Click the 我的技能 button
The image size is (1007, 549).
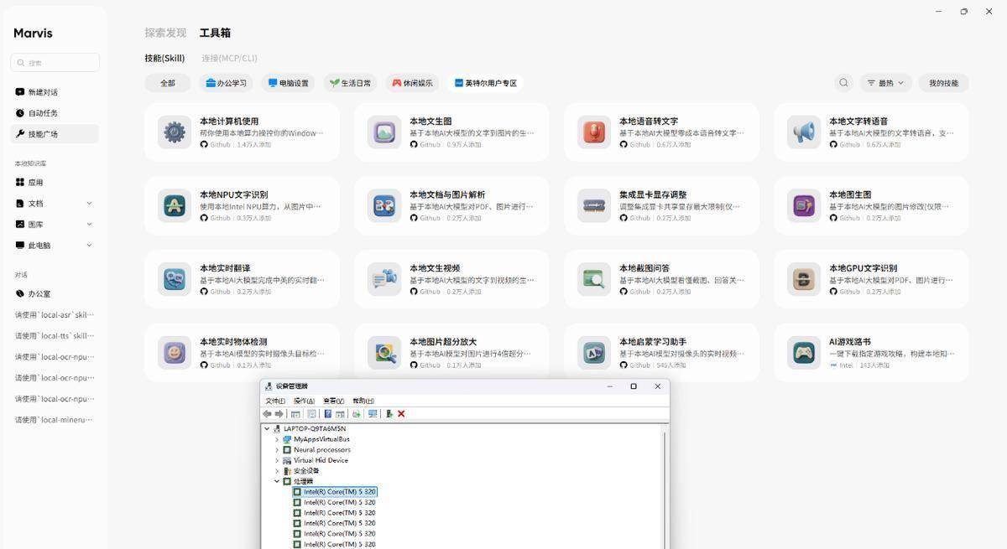click(x=943, y=83)
